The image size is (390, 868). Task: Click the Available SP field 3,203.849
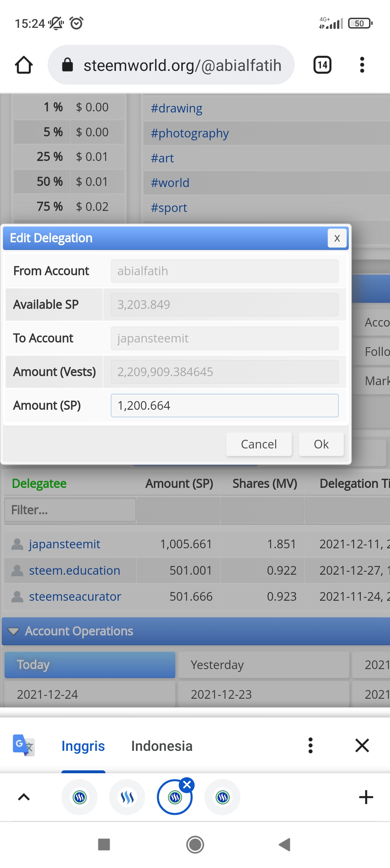(x=225, y=305)
